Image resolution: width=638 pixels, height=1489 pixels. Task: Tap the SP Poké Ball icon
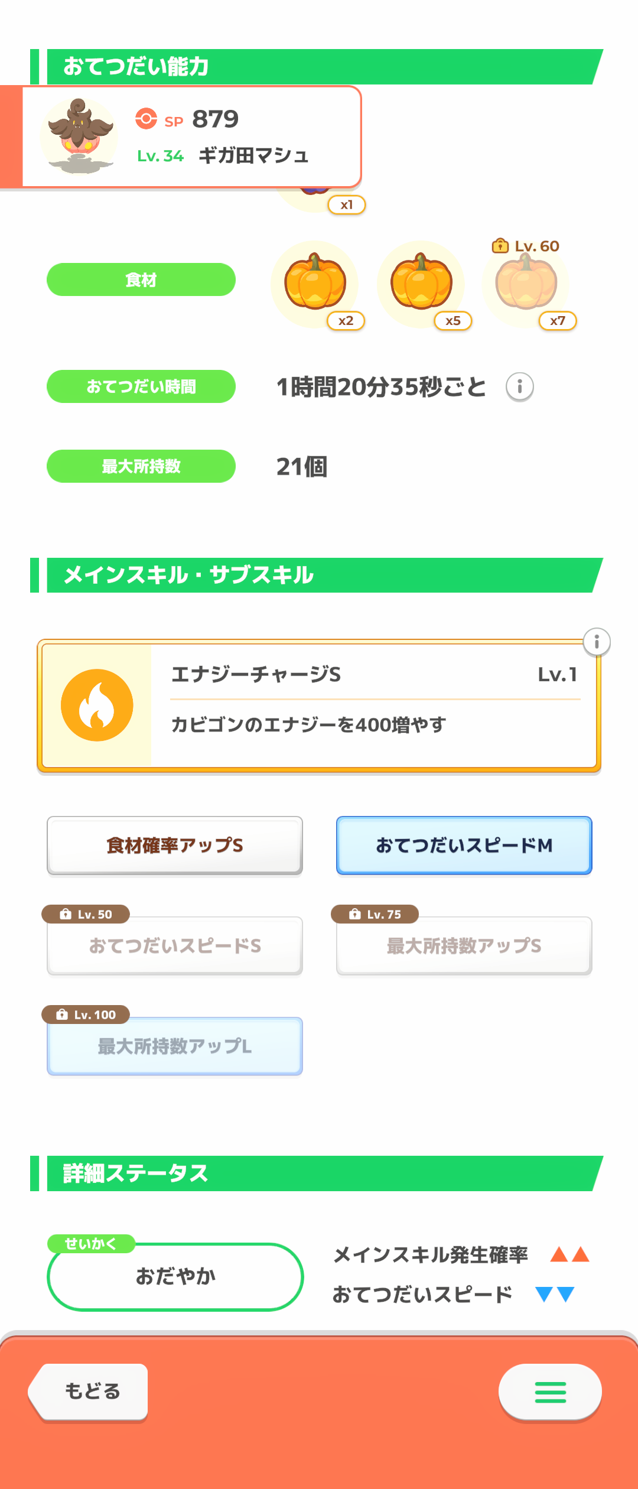(x=146, y=119)
